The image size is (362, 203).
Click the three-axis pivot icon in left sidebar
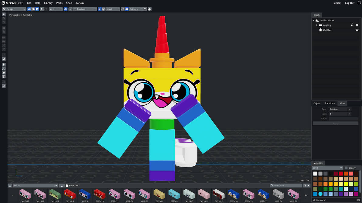[4, 69]
